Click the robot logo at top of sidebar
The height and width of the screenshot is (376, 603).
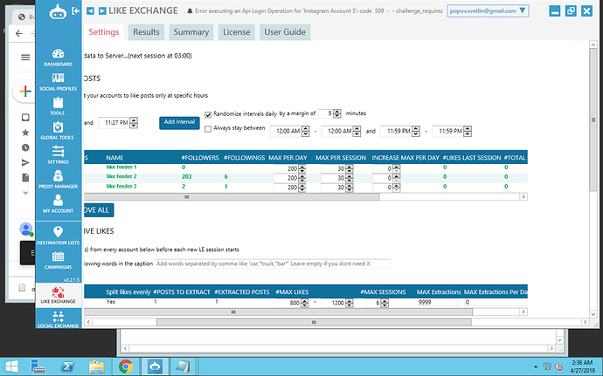coord(58,12)
